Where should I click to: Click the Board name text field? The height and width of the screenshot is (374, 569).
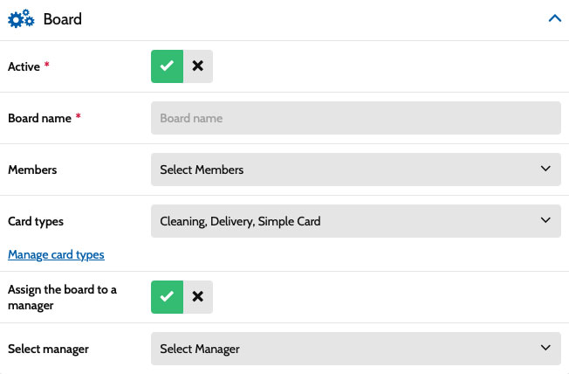355,118
